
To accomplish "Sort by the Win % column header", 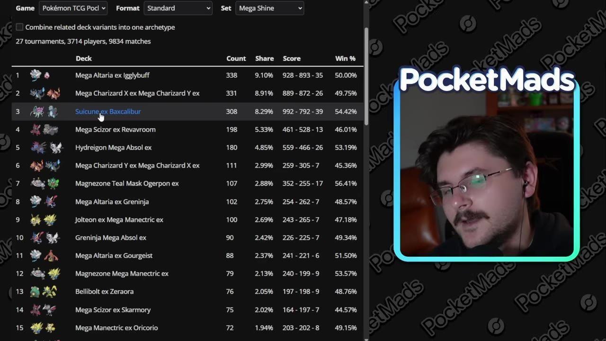I will click(x=345, y=58).
